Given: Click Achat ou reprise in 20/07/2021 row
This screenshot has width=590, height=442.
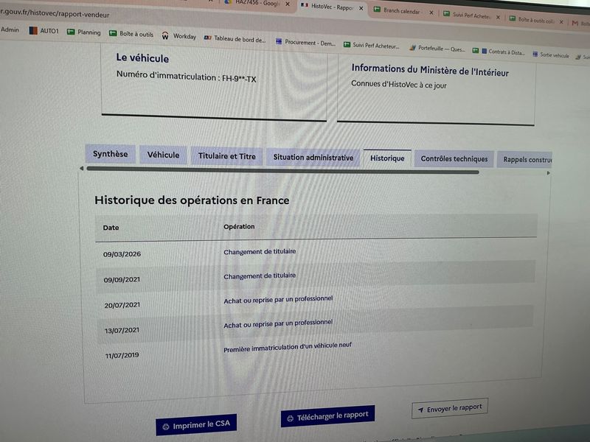Looking at the screenshot, I should (x=278, y=300).
